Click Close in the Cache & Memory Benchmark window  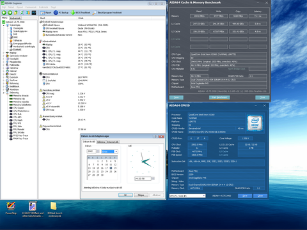pos(262,97)
